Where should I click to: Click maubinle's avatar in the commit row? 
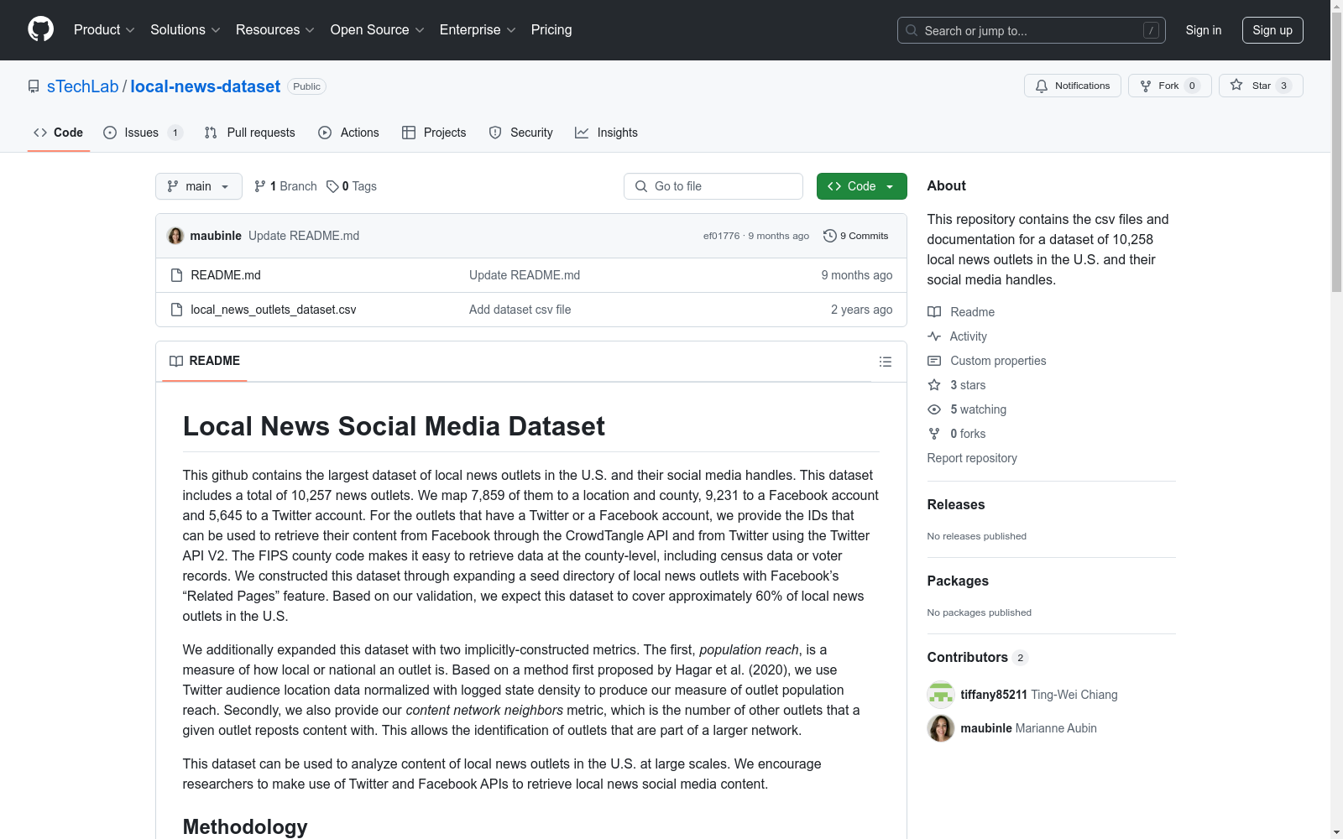(175, 236)
